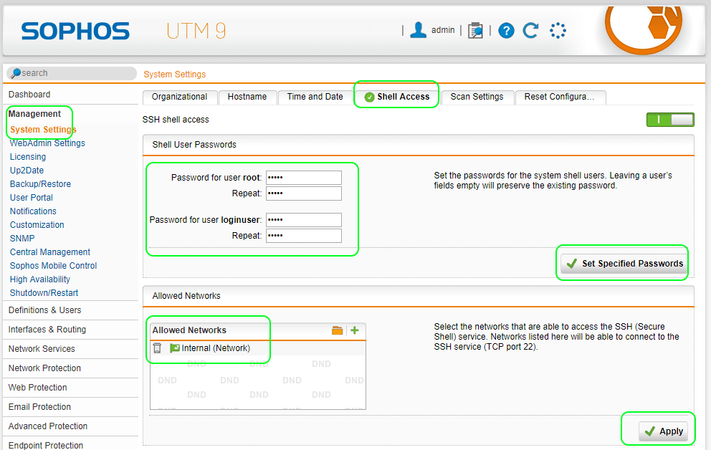Click the admin user icon
This screenshot has height=450, width=711.
[x=418, y=30]
